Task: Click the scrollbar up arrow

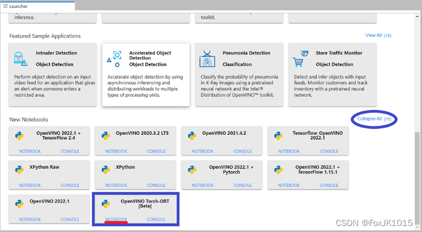Action: tap(417, 16)
